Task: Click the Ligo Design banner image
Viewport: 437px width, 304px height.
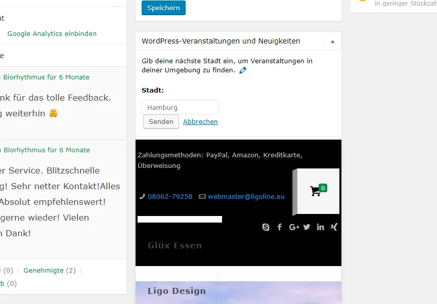Action: pos(238,292)
